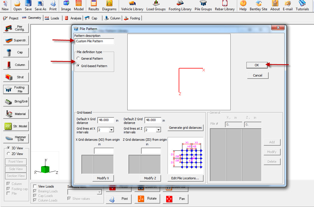Screen dimensions: 314x207
Task: Choose Save As in the toolbar
Action: coord(41,6)
